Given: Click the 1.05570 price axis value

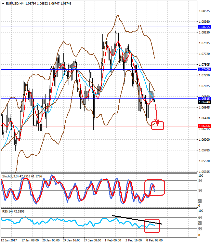Looking at the screenshot, I should (x=204, y=161).
